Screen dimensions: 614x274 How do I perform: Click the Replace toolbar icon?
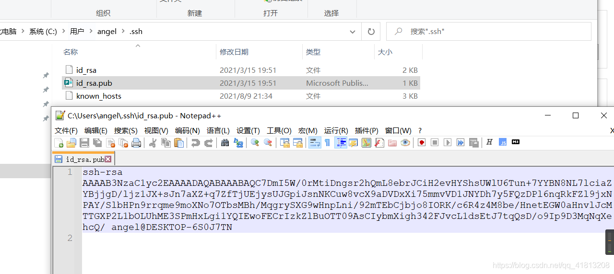pos(238,143)
